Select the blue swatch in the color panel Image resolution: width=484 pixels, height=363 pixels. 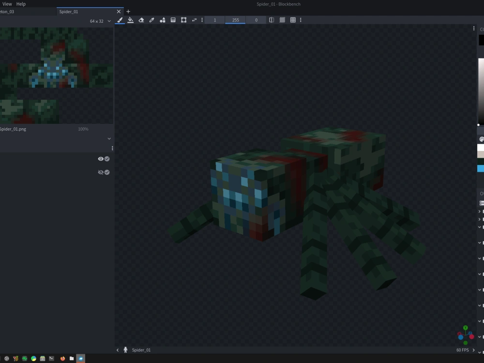pos(480,168)
